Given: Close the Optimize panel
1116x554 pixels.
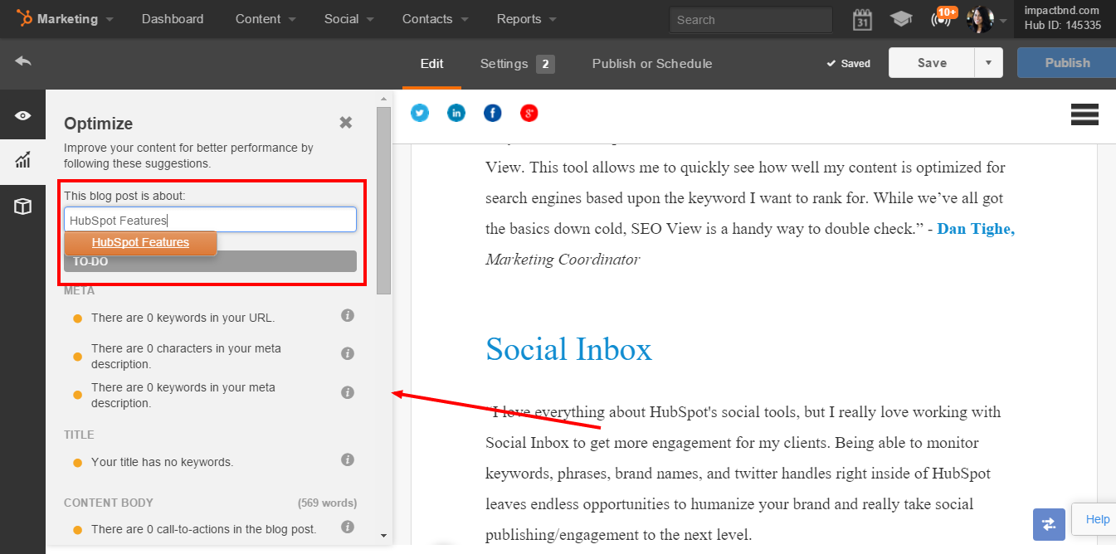Looking at the screenshot, I should click(346, 123).
